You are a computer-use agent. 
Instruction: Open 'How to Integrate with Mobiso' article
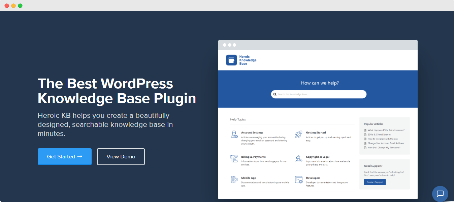point(383,139)
